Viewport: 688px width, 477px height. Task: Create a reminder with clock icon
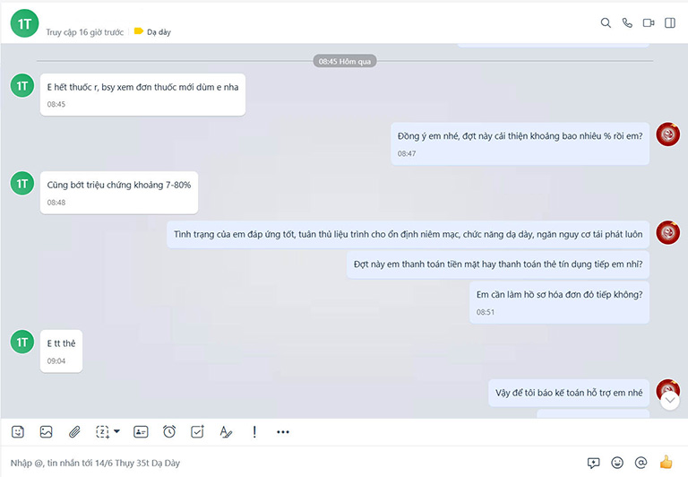tap(169, 432)
